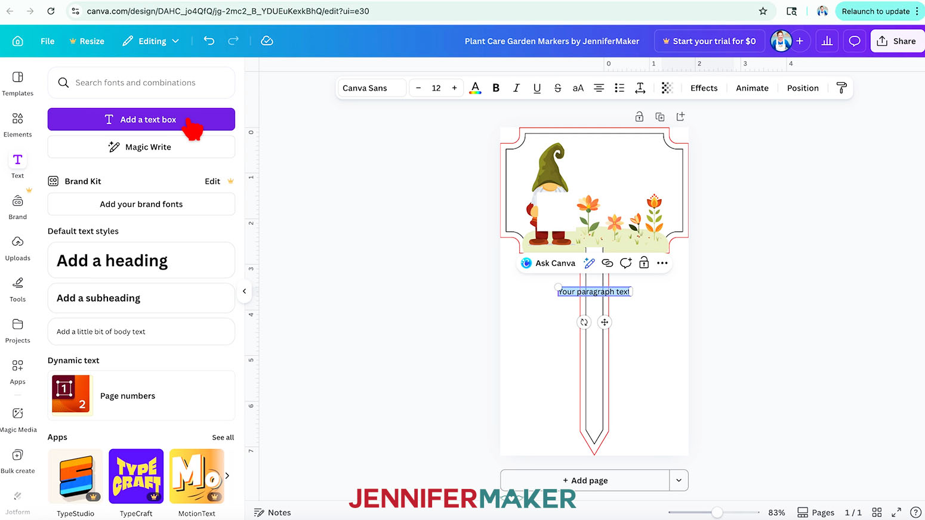Open the Canva home icon
Viewport: 925px width, 520px height.
click(x=18, y=41)
